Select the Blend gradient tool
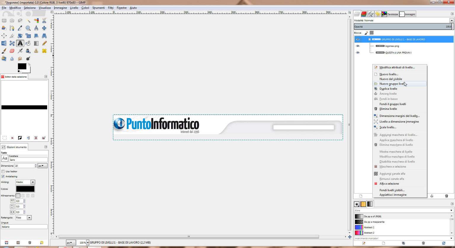 pos(36,43)
